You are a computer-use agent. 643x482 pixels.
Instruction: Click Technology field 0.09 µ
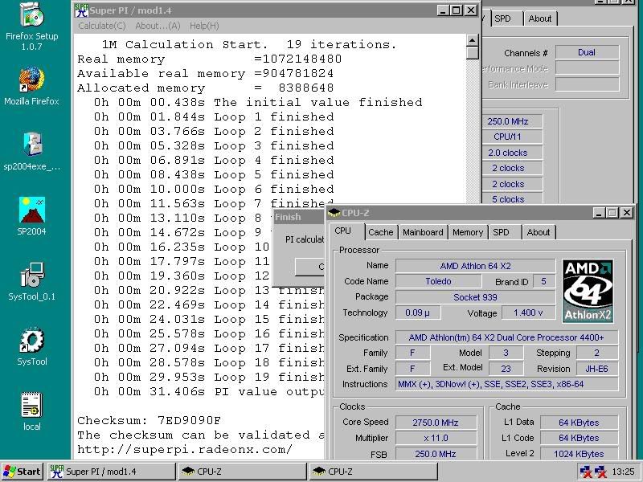[417, 312]
